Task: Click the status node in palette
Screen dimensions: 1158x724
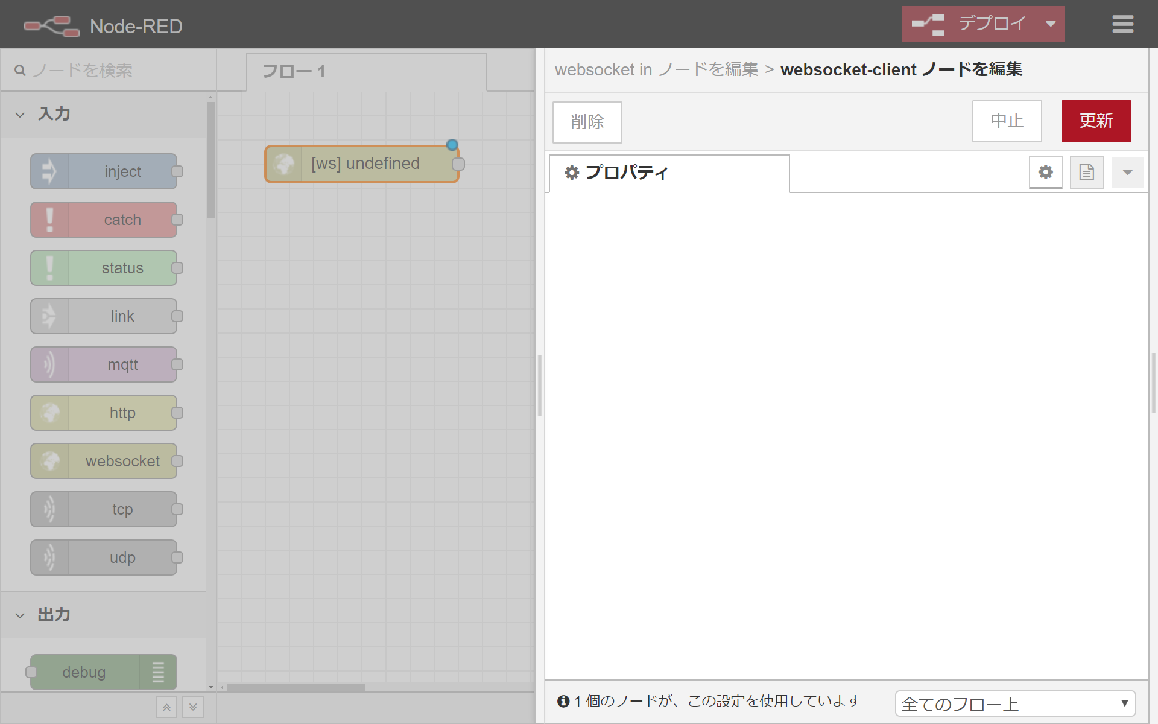Action: [104, 268]
